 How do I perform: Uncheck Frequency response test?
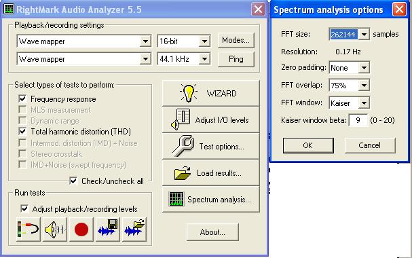coord(22,98)
